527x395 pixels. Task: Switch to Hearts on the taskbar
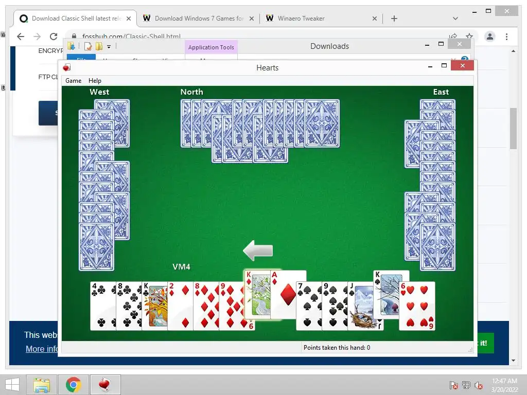(105, 385)
